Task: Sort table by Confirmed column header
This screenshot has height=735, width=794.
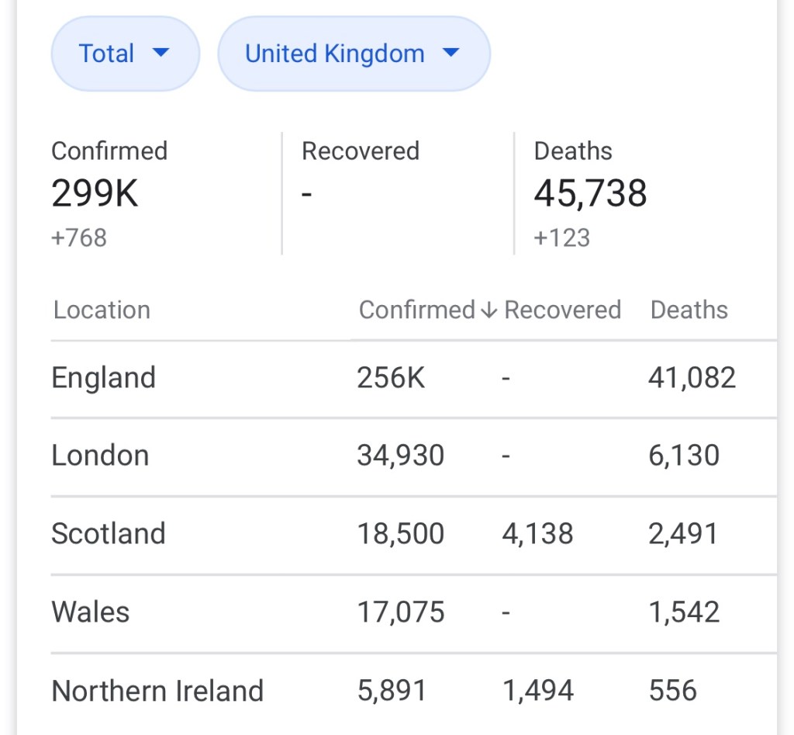Action: 416,310
